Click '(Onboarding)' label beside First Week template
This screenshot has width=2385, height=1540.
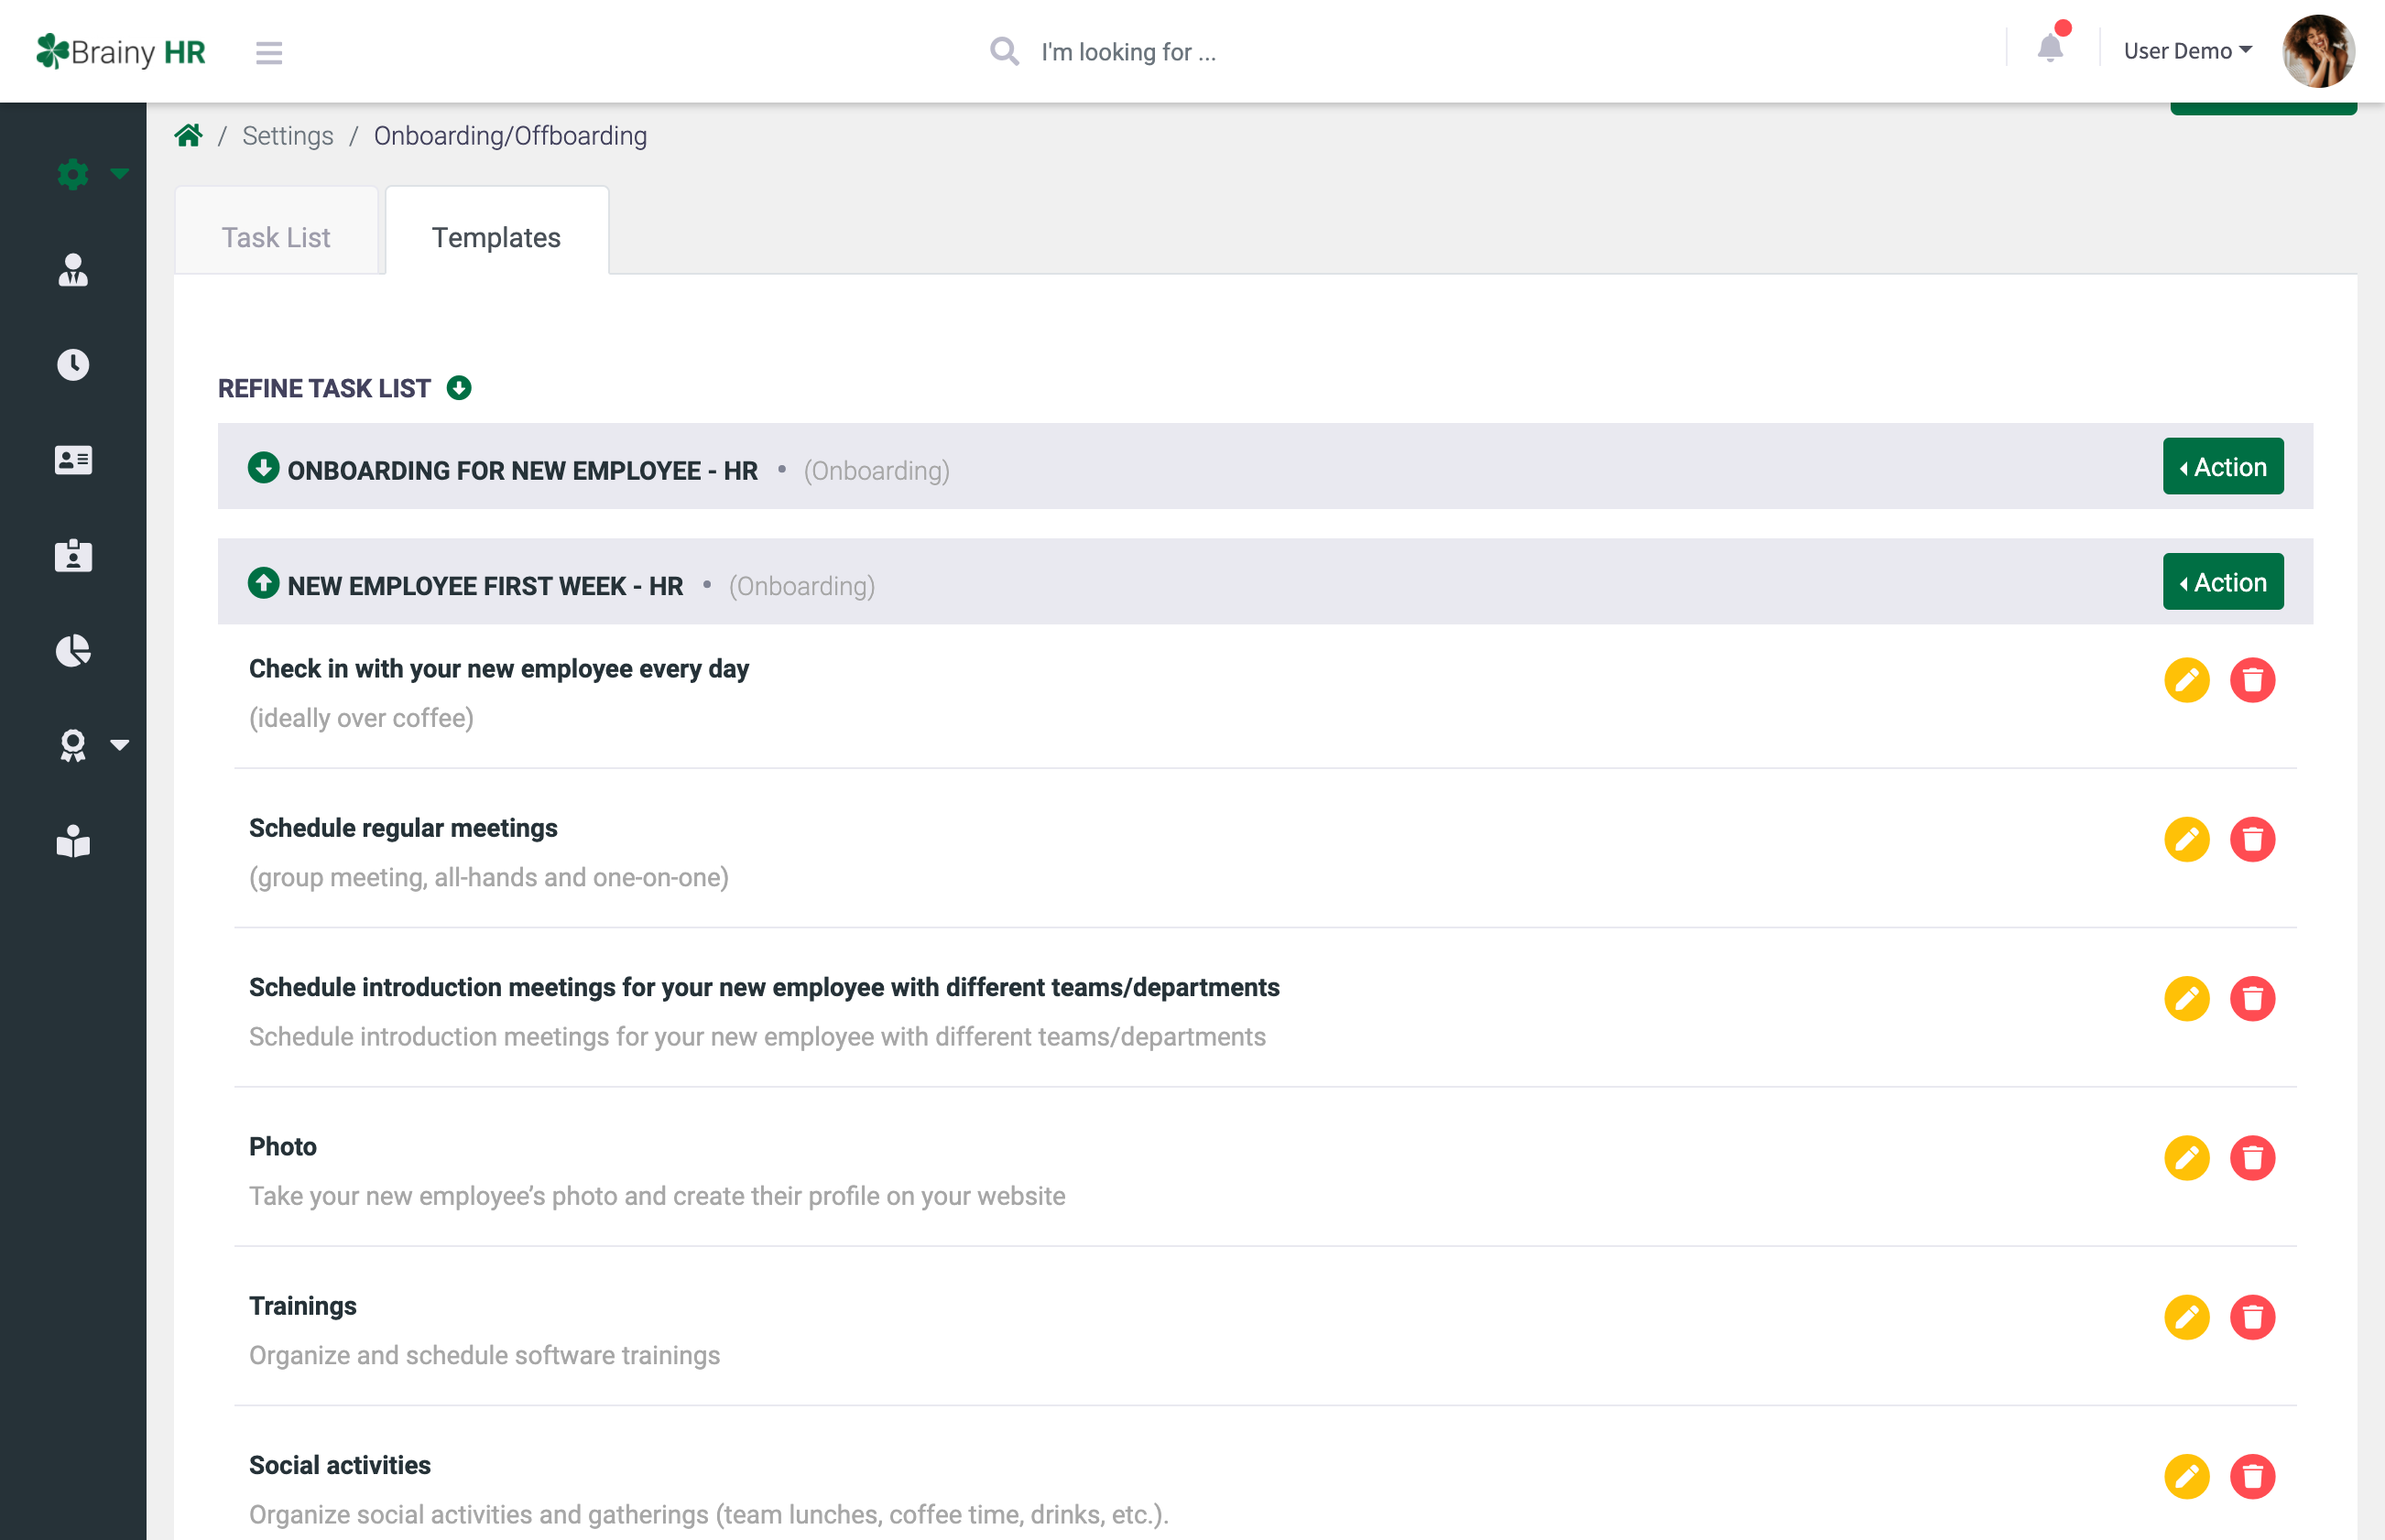pyautogui.click(x=801, y=585)
